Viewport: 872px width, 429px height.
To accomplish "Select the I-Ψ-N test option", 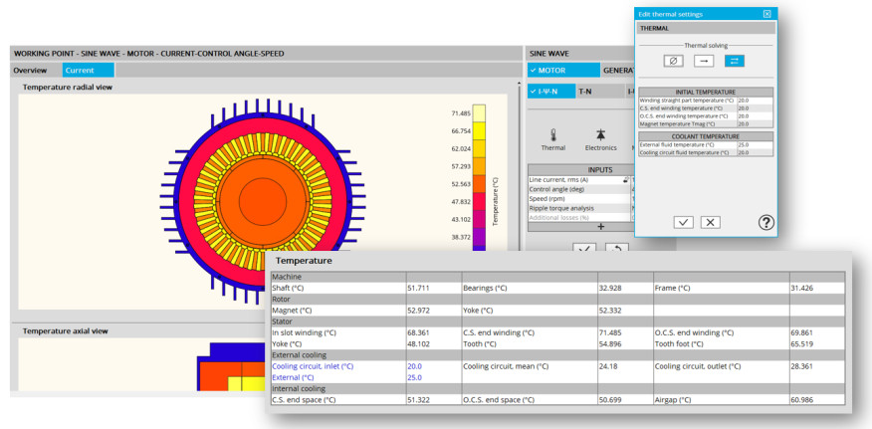I will click(x=550, y=92).
